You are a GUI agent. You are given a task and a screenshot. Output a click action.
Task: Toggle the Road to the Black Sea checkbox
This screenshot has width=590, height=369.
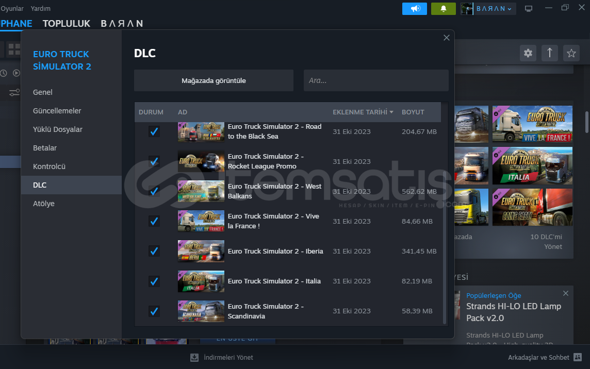click(154, 131)
